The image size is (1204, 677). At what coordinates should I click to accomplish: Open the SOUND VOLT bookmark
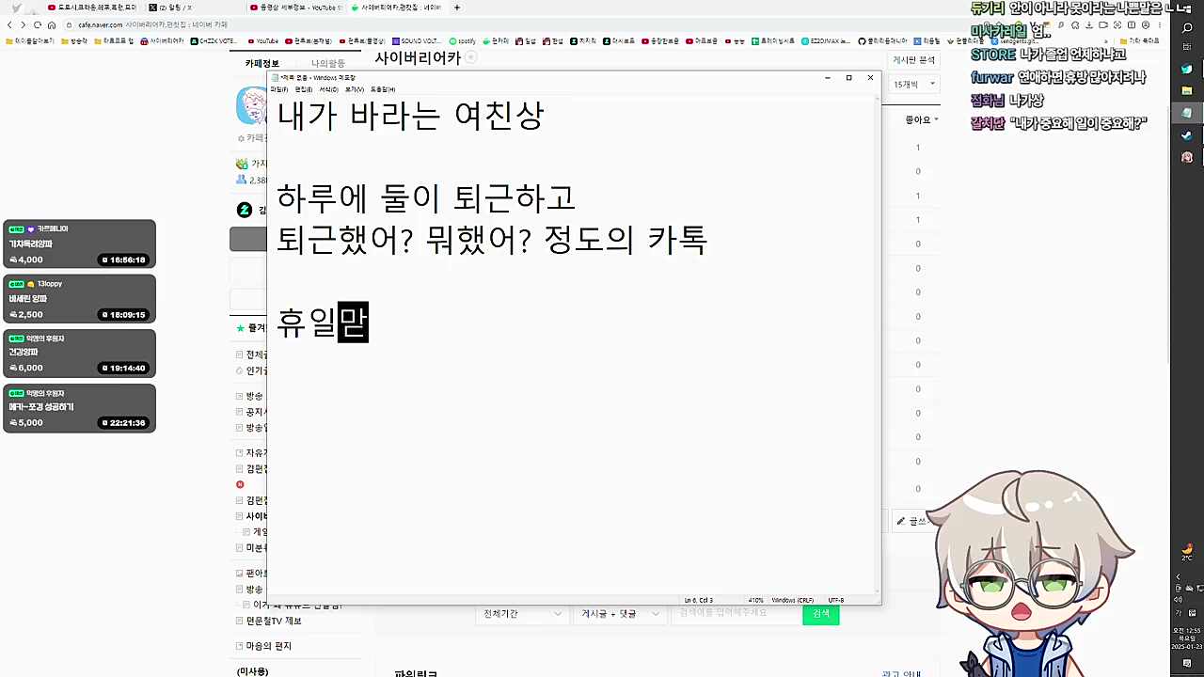[x=417, y=41]
